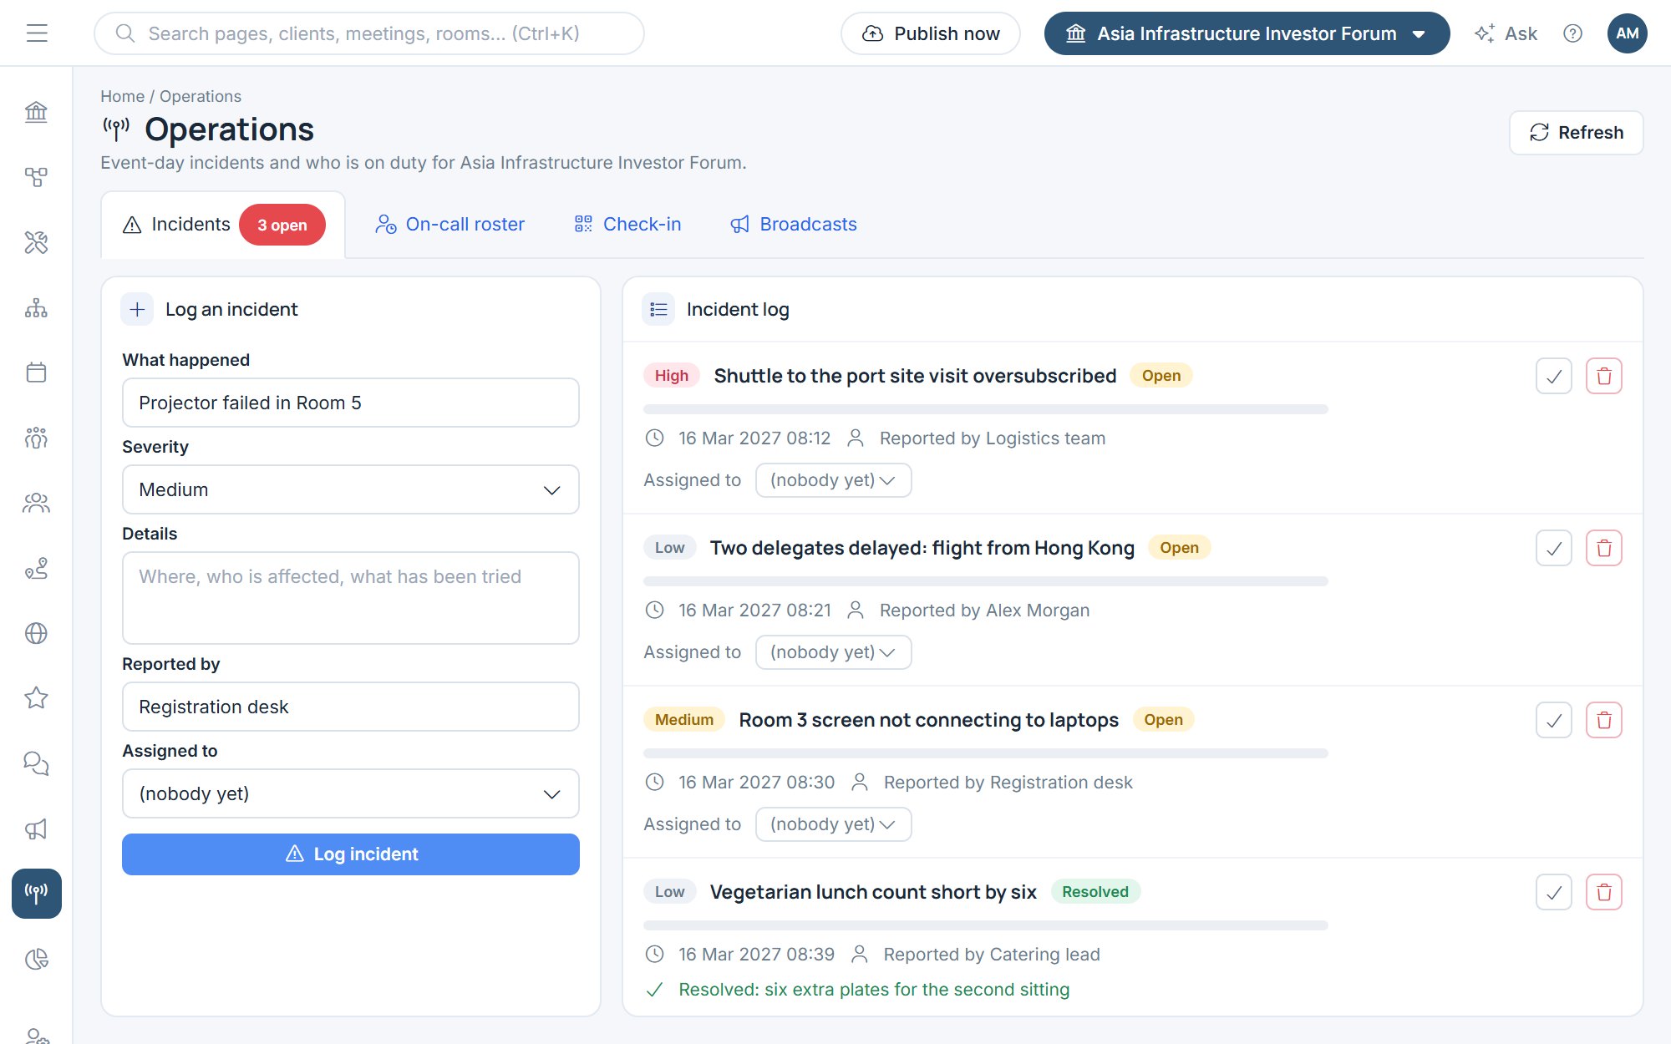Click the calendar icon in sidebar
This screenshot has width=1671, height=1044.
[36, 372]
